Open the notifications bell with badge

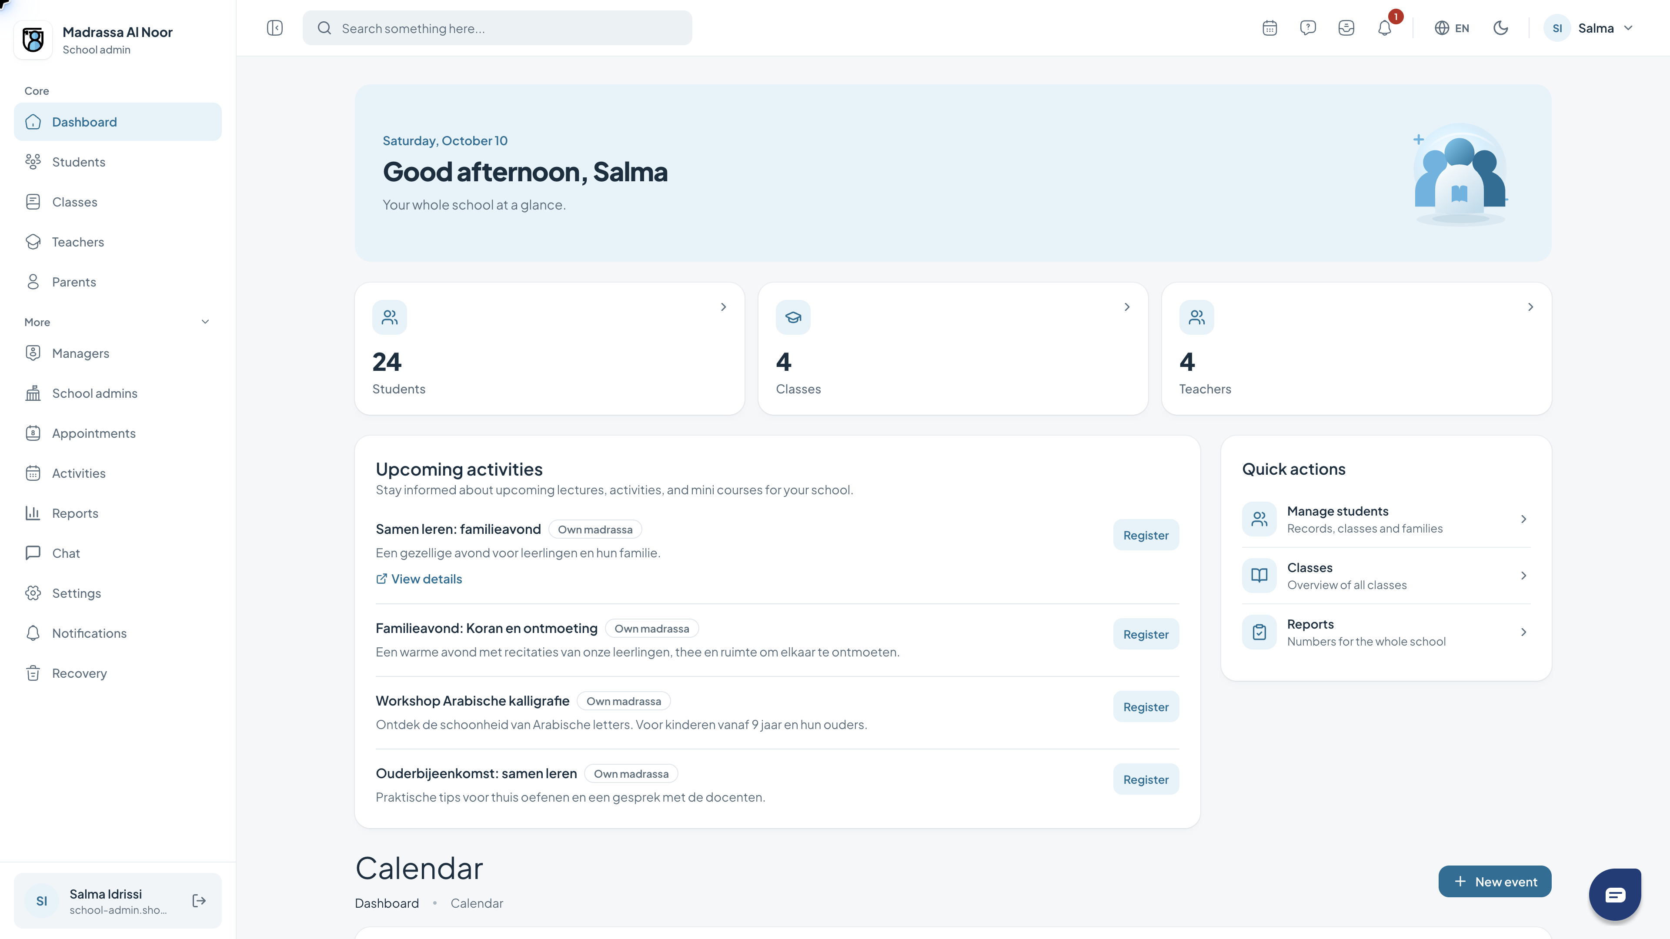point(1385,28)
